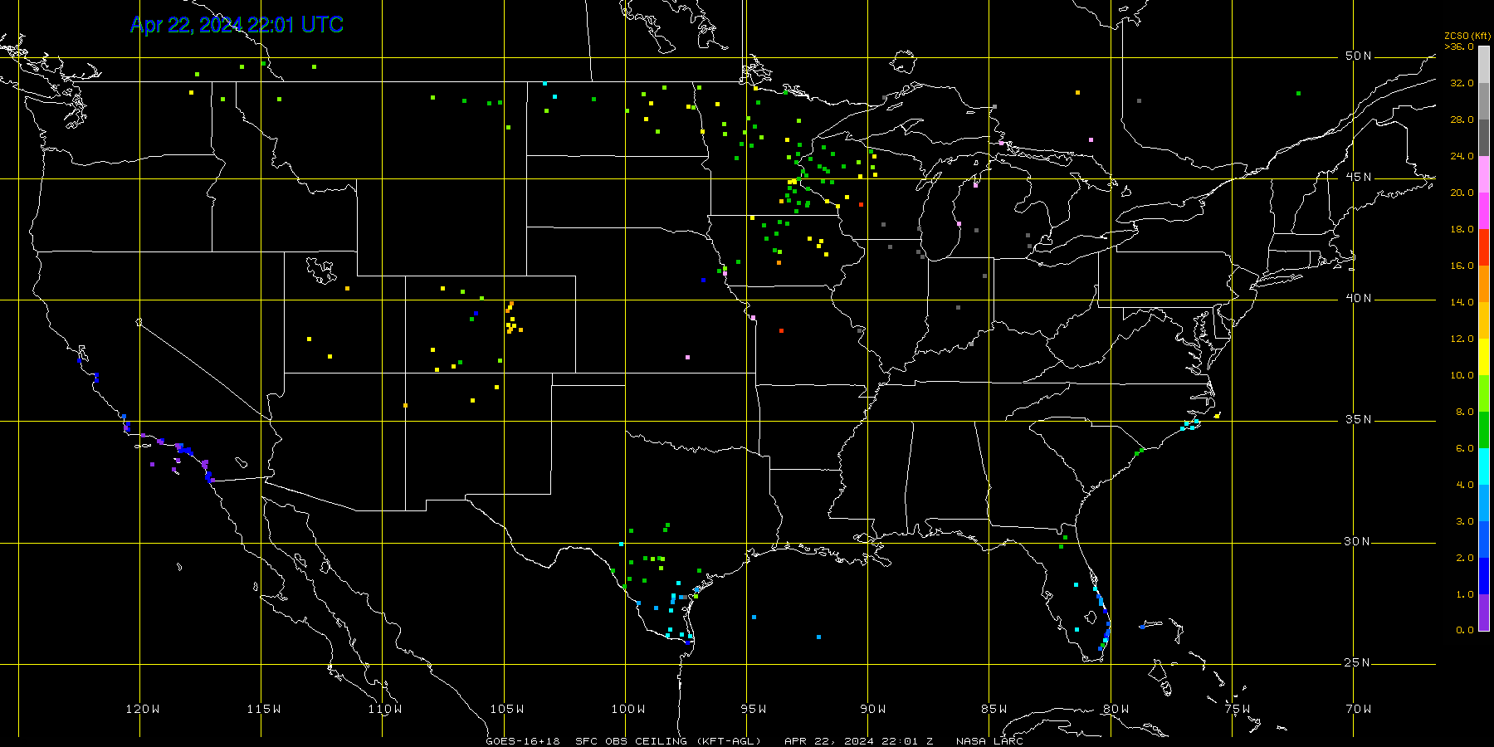Click the white top segment of the color bar

click(x=1484, y=65)
